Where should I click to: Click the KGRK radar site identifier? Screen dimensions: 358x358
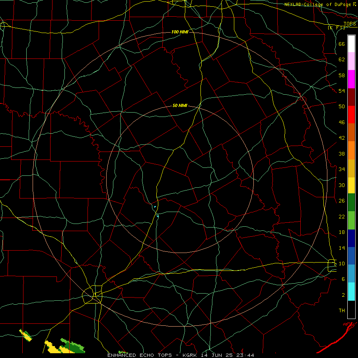point(189,355)
